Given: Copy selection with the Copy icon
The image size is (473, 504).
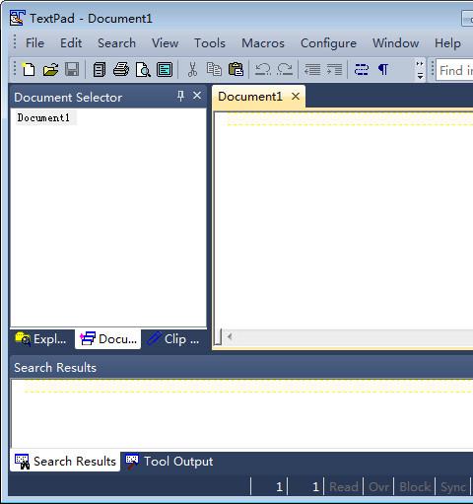Looking at the screenshot, I should pos(214,70).
